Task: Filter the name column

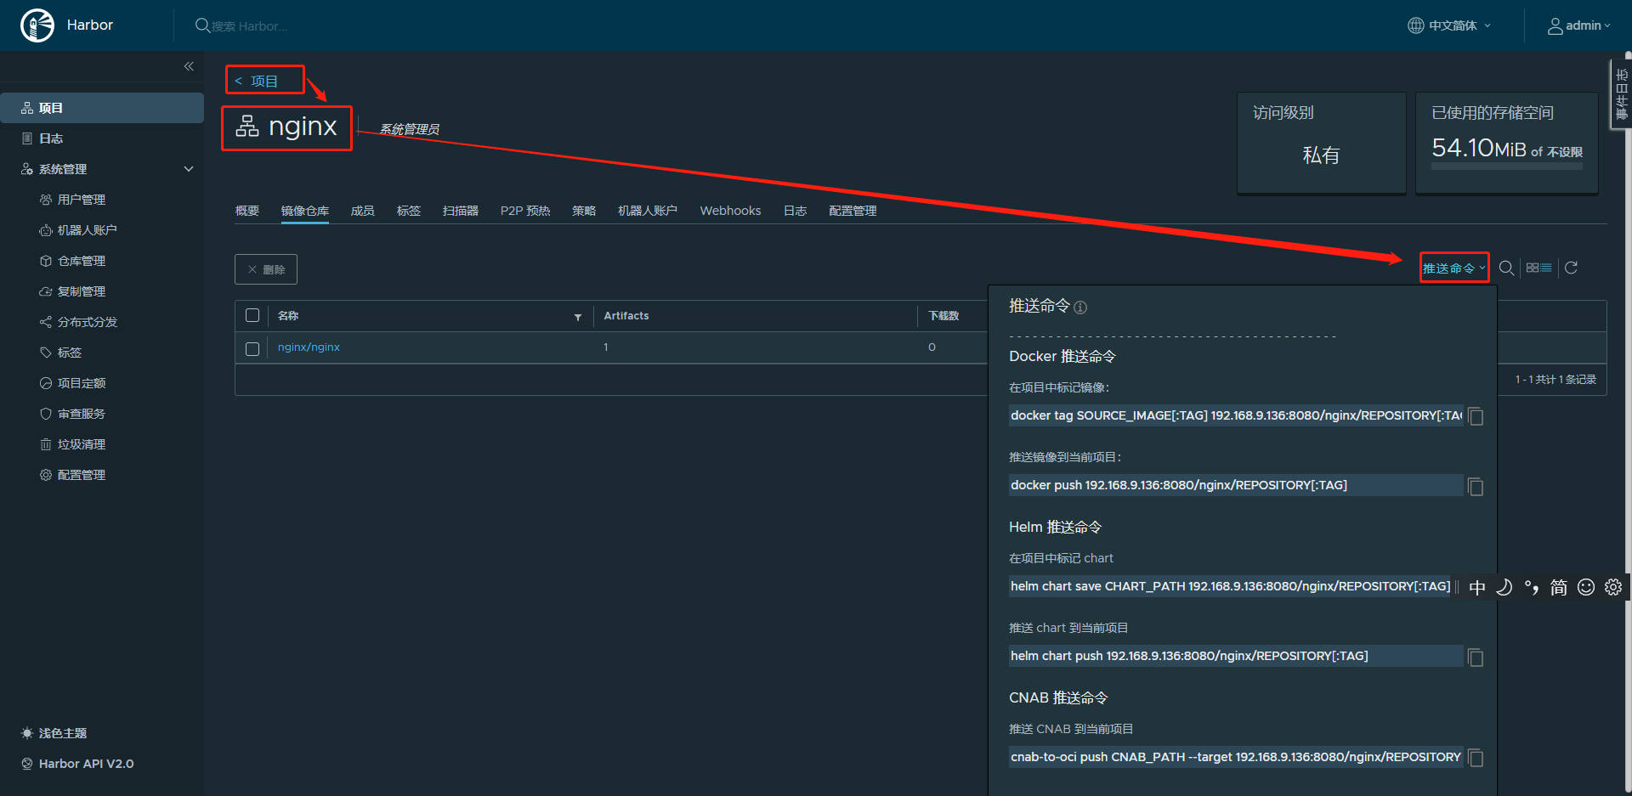Action: point(578,317)
